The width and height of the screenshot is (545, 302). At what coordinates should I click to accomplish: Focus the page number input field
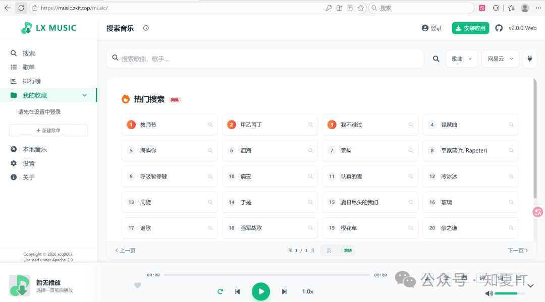click(x=330, y=250)
